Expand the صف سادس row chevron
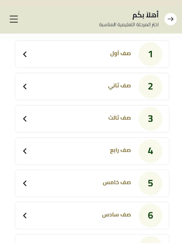182x243 pixels. pyautogui.click(x=25, y=215)
